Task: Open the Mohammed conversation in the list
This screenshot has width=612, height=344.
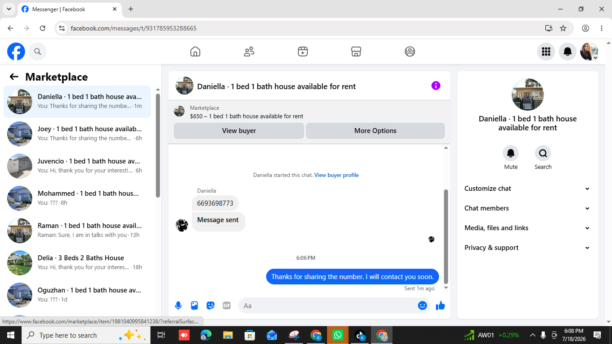Action: pyautogui.click(x=78, y=198)
